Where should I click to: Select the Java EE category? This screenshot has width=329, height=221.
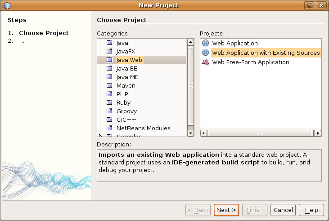127,68
